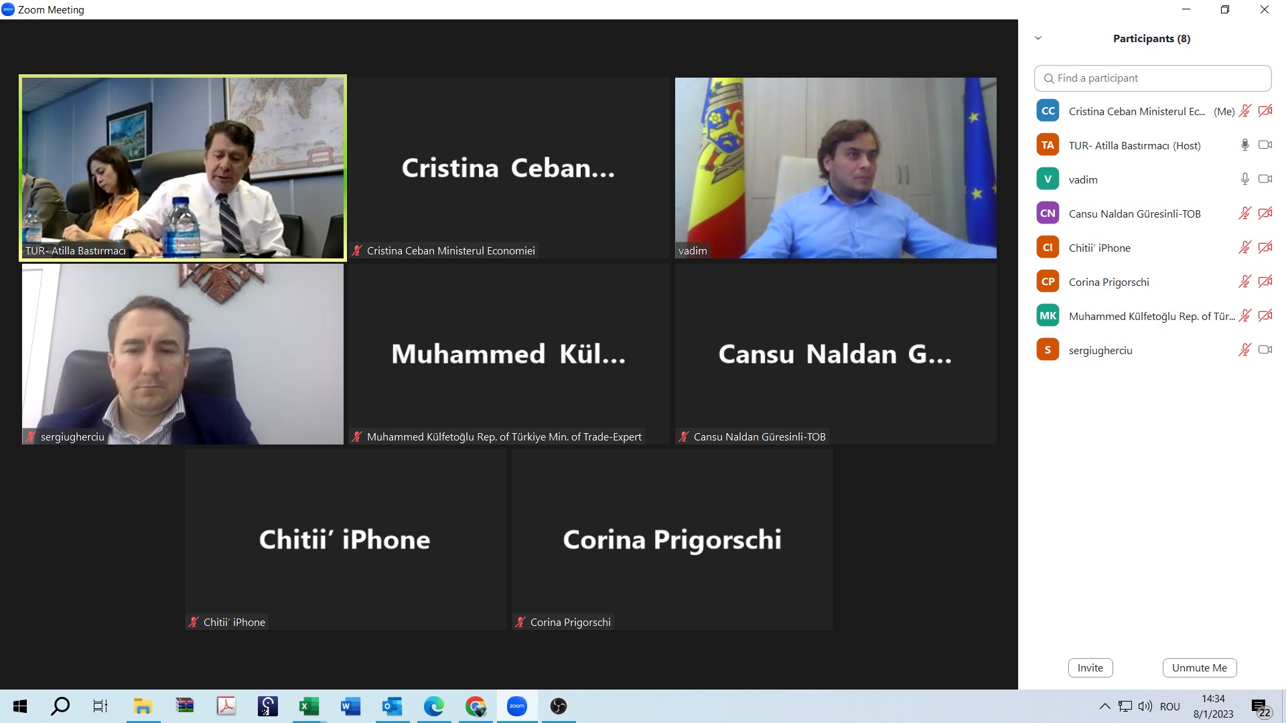The width and height of the screenshot is (1286, 723).
Task: Select Chitii' iPhone in participants list
Action: point(1099,248)
